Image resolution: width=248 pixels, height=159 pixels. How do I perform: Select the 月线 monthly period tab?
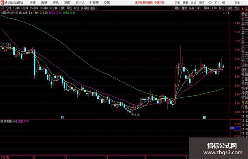point(77,8)
